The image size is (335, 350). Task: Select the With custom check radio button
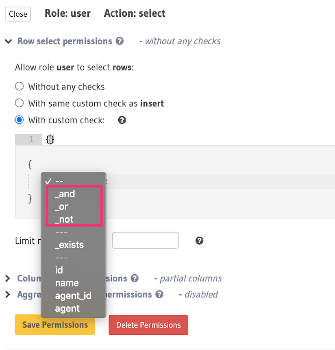[19, 120]
